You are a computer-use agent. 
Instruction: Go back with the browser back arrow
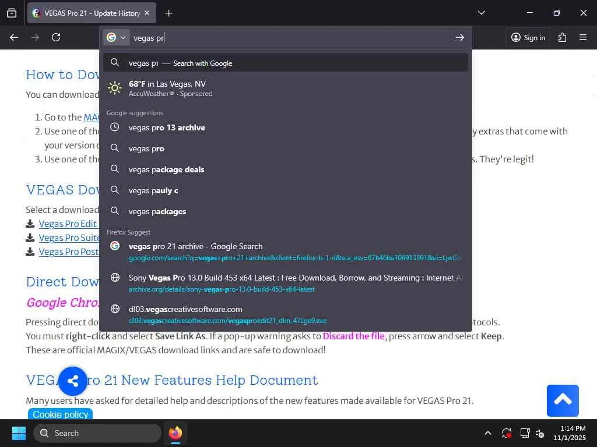click(x=14, y=37)
